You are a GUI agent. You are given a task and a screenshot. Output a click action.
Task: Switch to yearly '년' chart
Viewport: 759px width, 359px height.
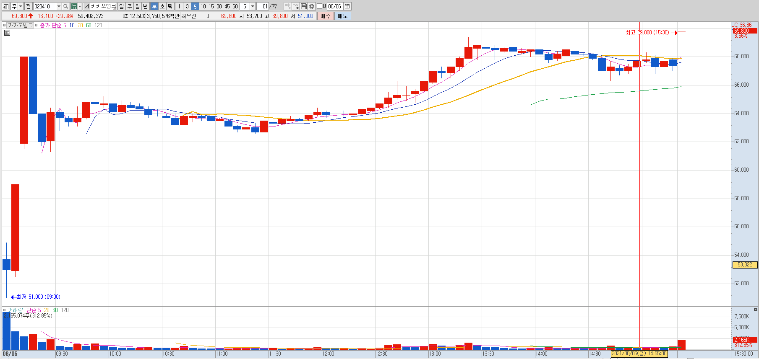(x=146, y=6)
